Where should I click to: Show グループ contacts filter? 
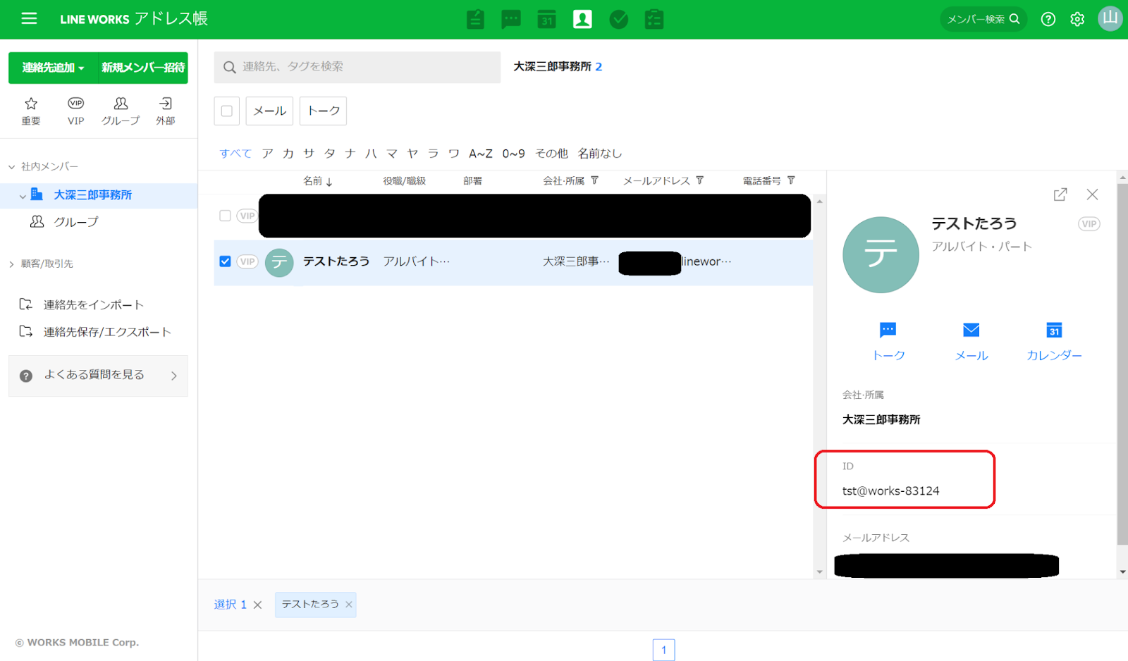tap(121, 111)
